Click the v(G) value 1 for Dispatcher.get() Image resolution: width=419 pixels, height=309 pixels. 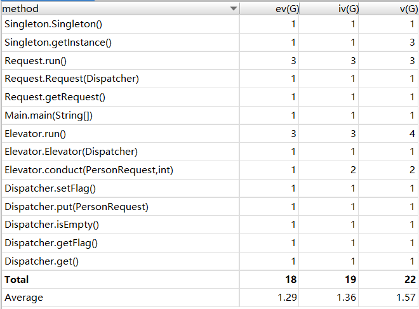pos(412,261)
